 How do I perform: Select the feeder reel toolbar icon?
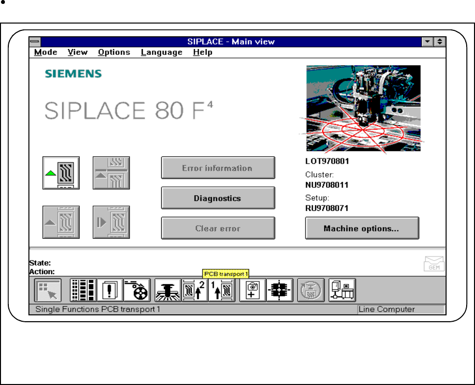[137, 290]
